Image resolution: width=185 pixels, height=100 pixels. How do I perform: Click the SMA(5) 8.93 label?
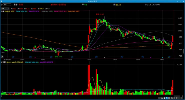click(x=10, y=11)
